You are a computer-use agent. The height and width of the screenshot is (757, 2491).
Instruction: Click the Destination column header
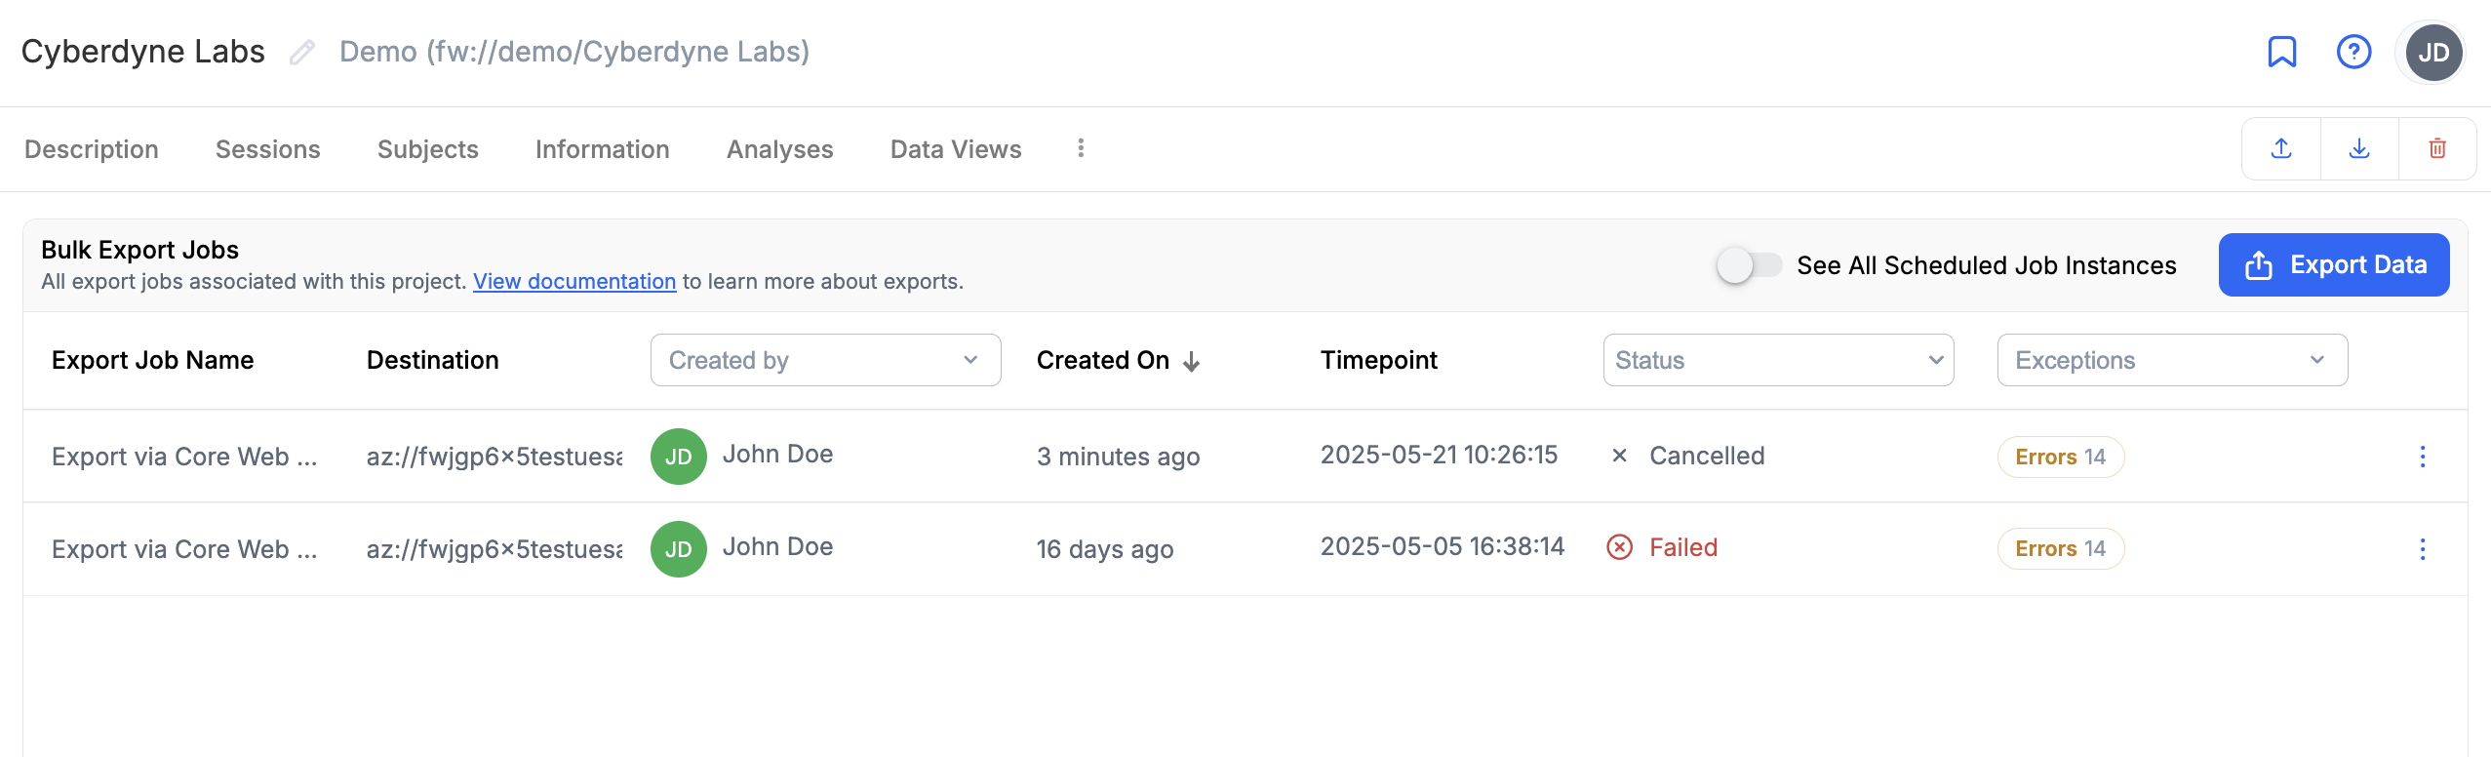(x=433, y=360)
